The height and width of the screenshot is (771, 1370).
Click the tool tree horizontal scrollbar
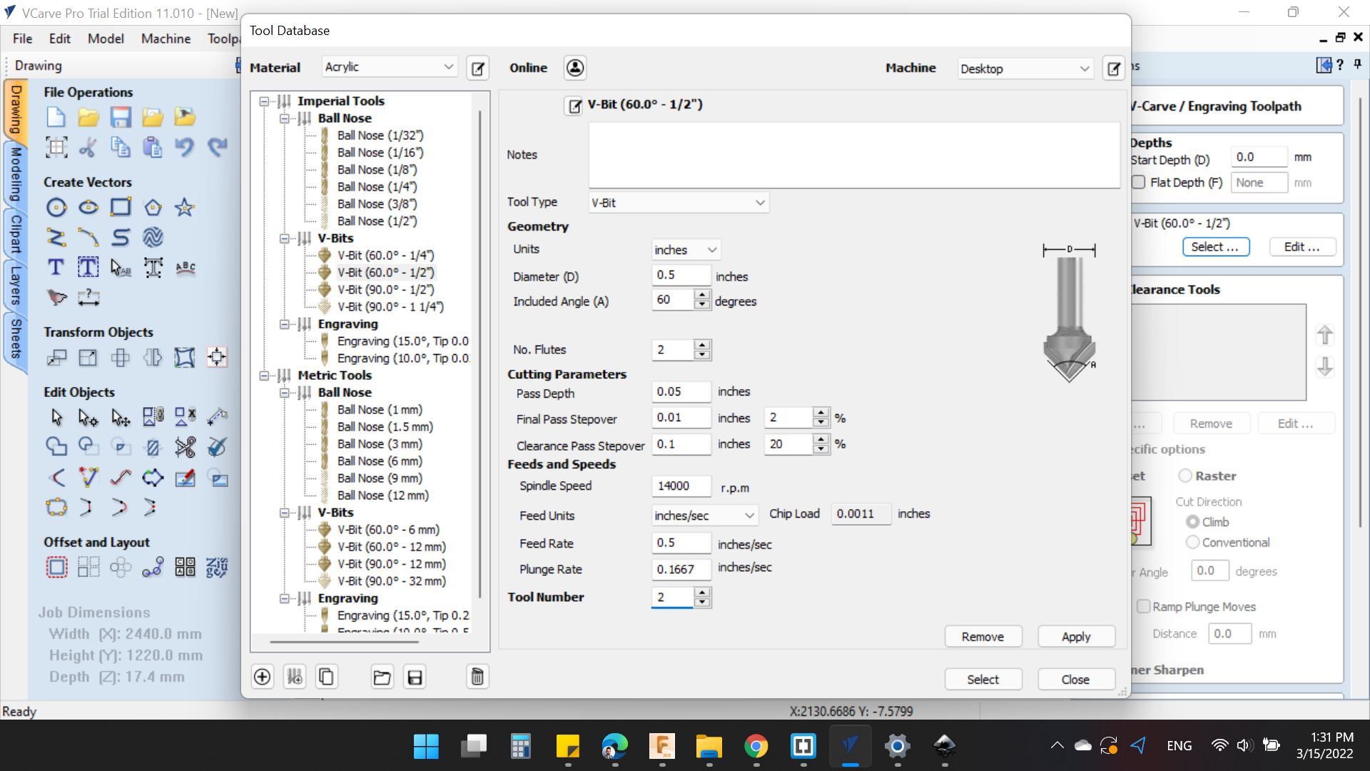[344, 642]
